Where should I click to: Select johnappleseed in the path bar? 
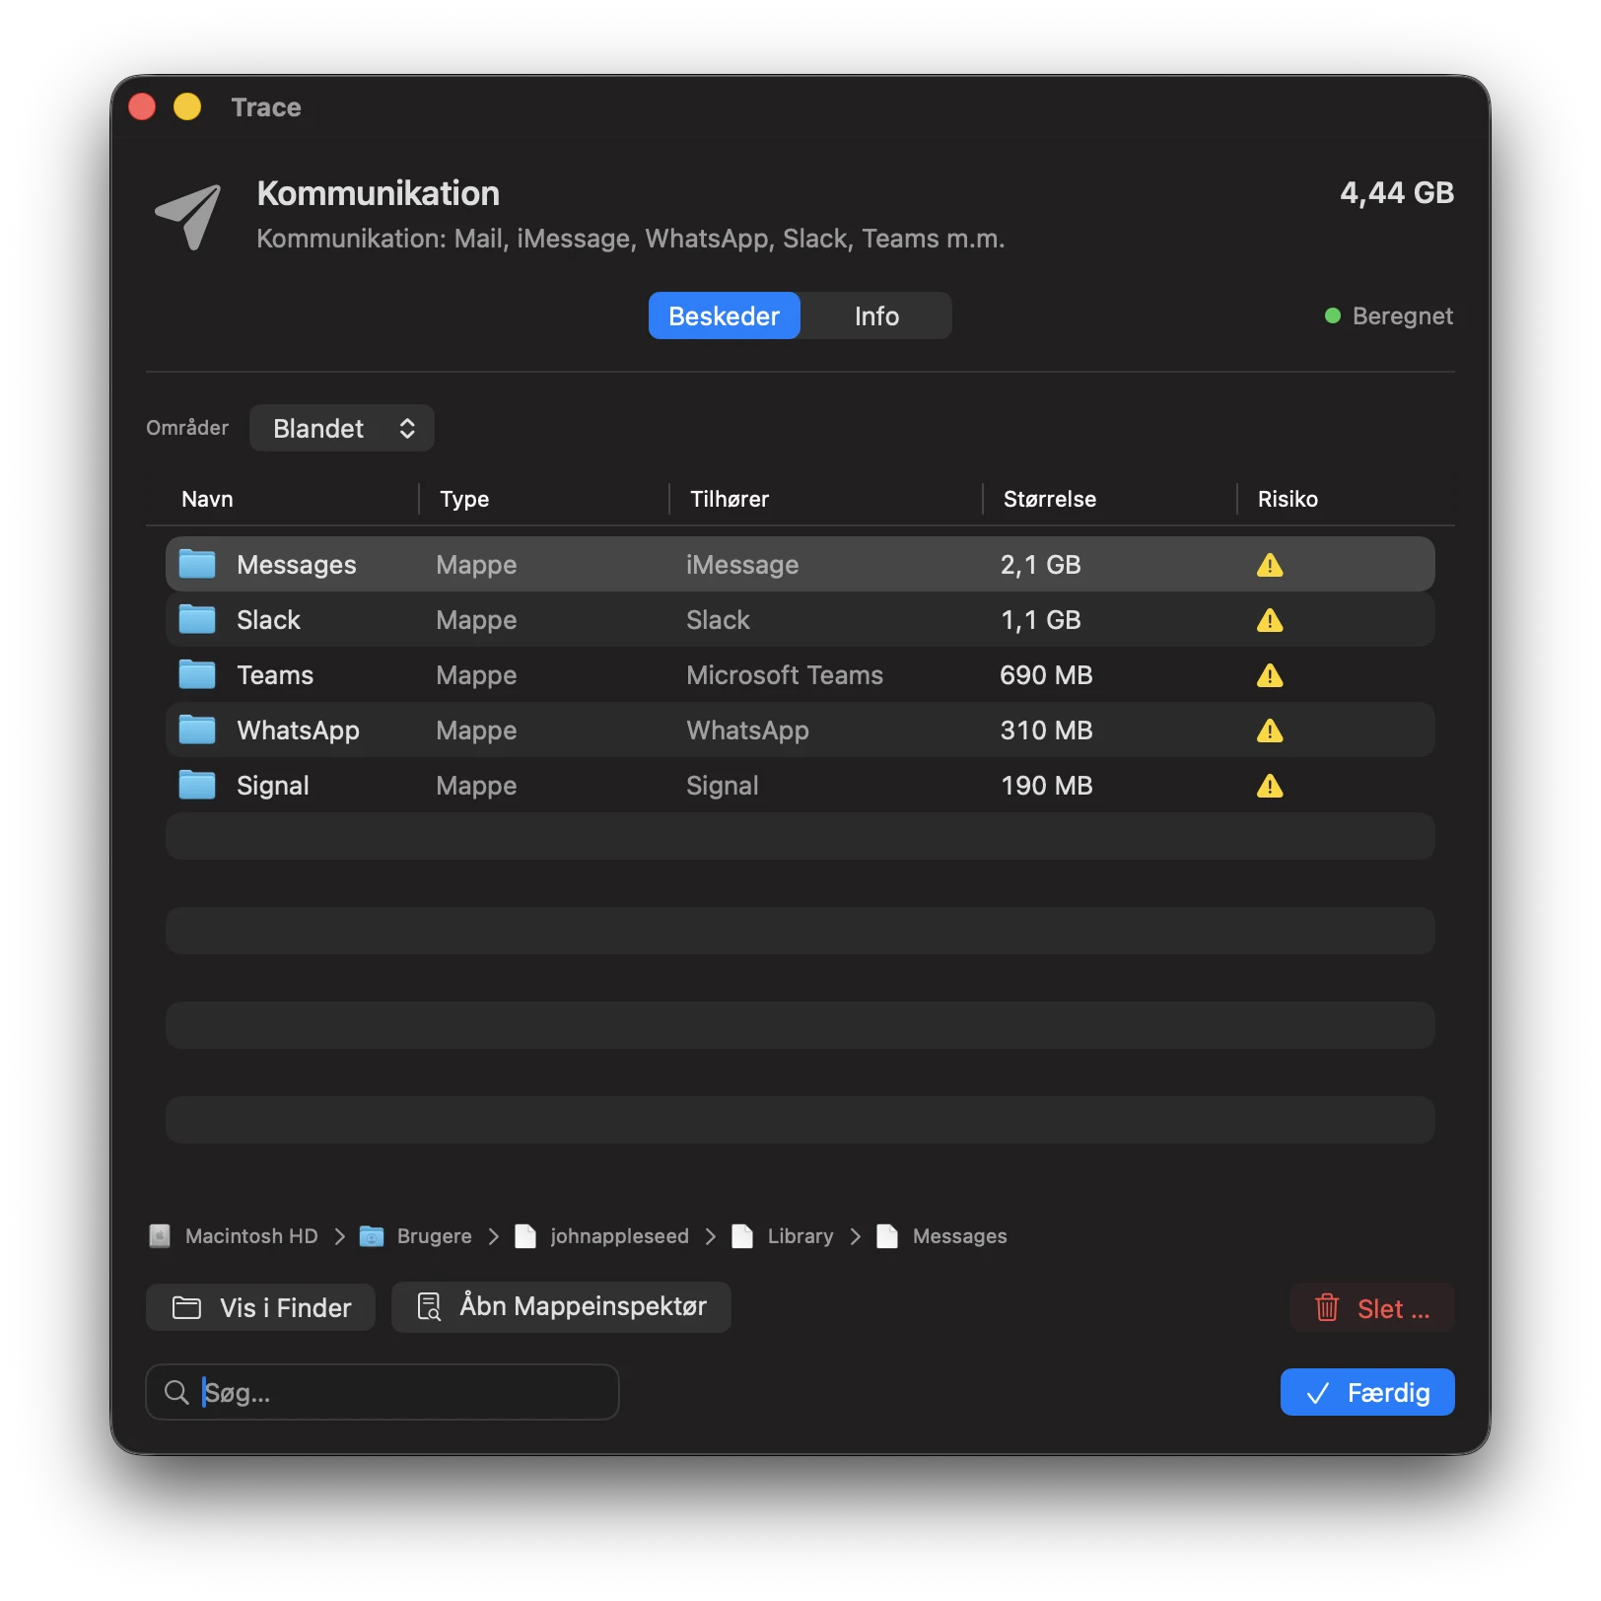tap(619, 1236)
